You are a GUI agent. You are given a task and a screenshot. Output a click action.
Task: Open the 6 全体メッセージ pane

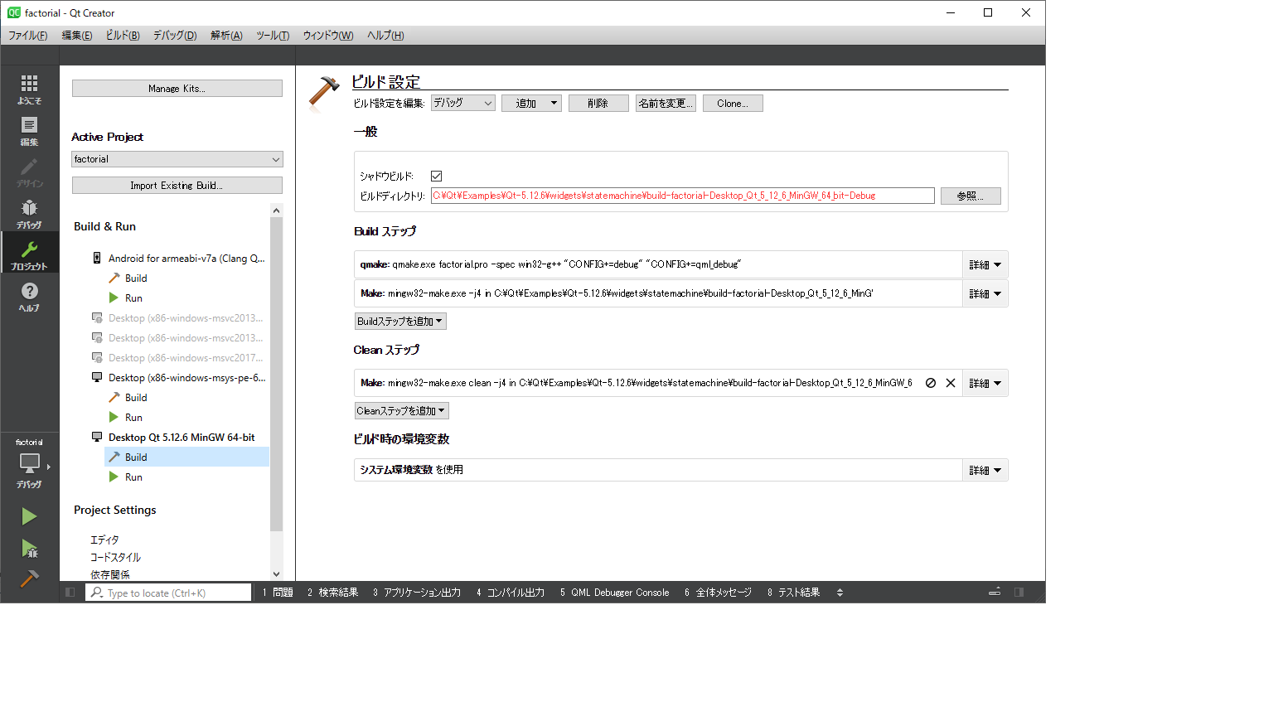click(718, 593)
